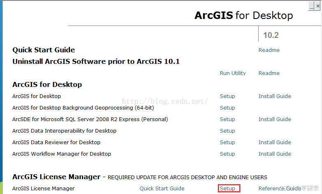Run Setup for ArcGIS Data Interoperability

(227, 131)
